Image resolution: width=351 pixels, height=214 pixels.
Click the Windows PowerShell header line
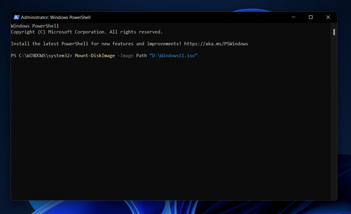pyautogui.click(x=35, y=26)
